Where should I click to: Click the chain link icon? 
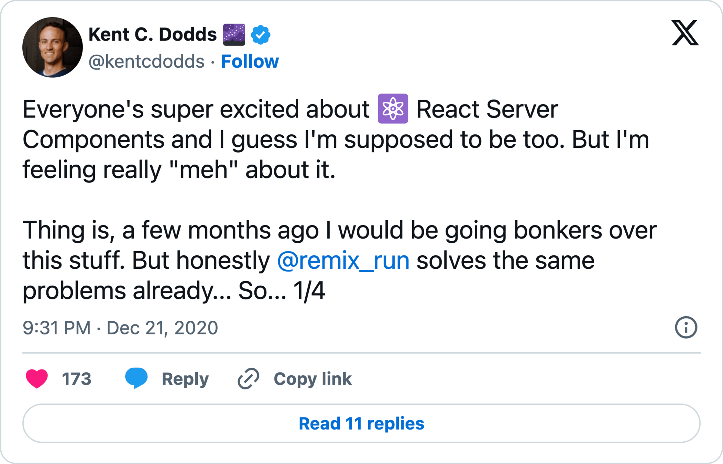coord(248,378)
